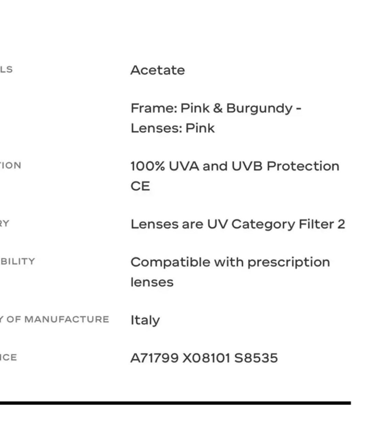This screenshot has height=439, width=371.
Task: Select 'Lenses are UV Category Filter 2'
Action: (x=238, y=224)
